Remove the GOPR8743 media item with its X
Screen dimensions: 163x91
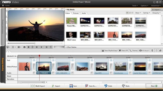click(x=145, y=19)
